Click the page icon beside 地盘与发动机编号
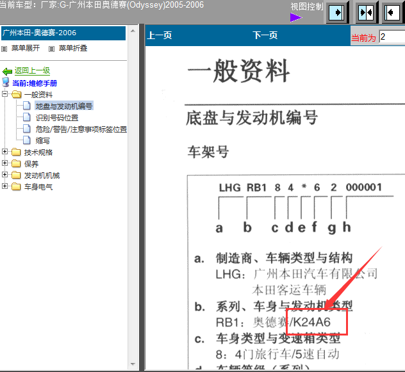Viewport: 405px width, 372px height. pos(27,106)
